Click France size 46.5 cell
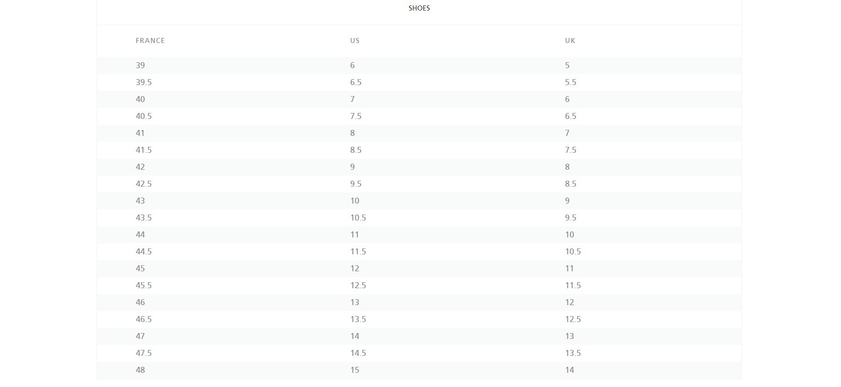This screenshot has height=387, width=841. [144, 319]
